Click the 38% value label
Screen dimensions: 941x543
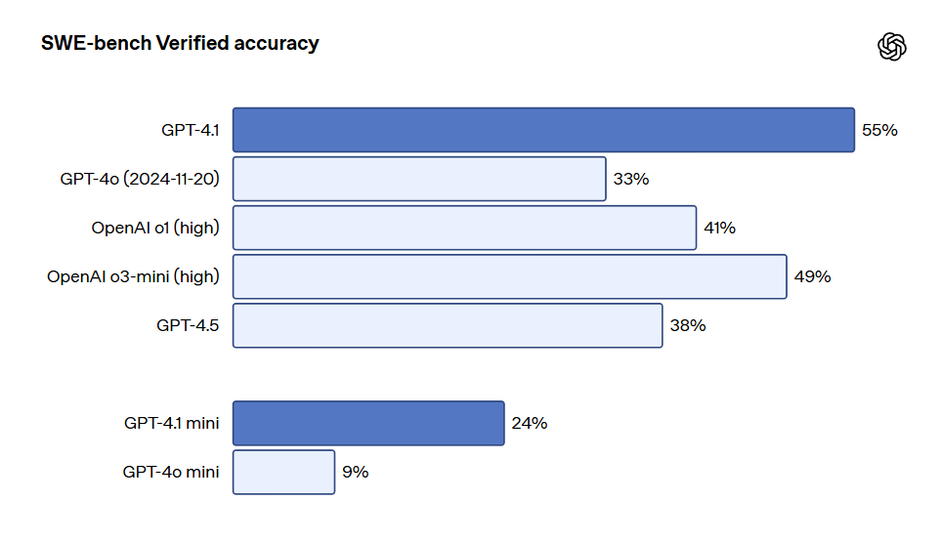[x=688, y=326]
